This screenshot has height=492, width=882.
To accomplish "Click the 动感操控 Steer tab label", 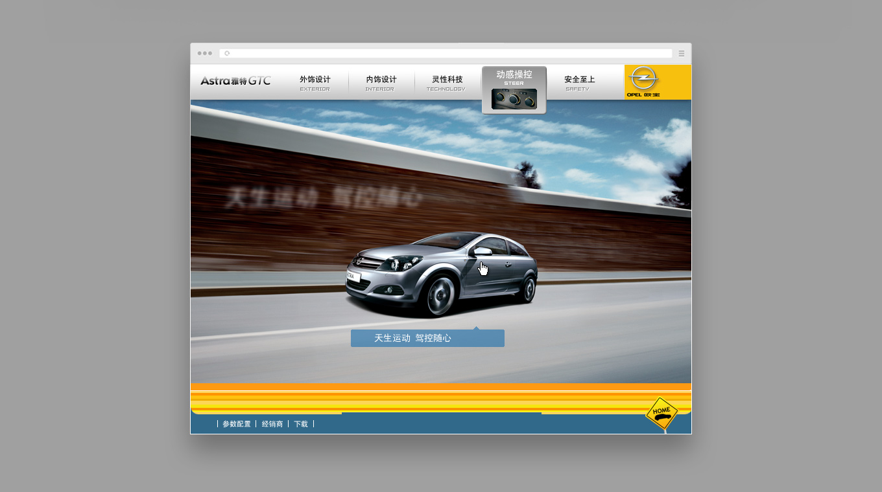I will [514, 76].
